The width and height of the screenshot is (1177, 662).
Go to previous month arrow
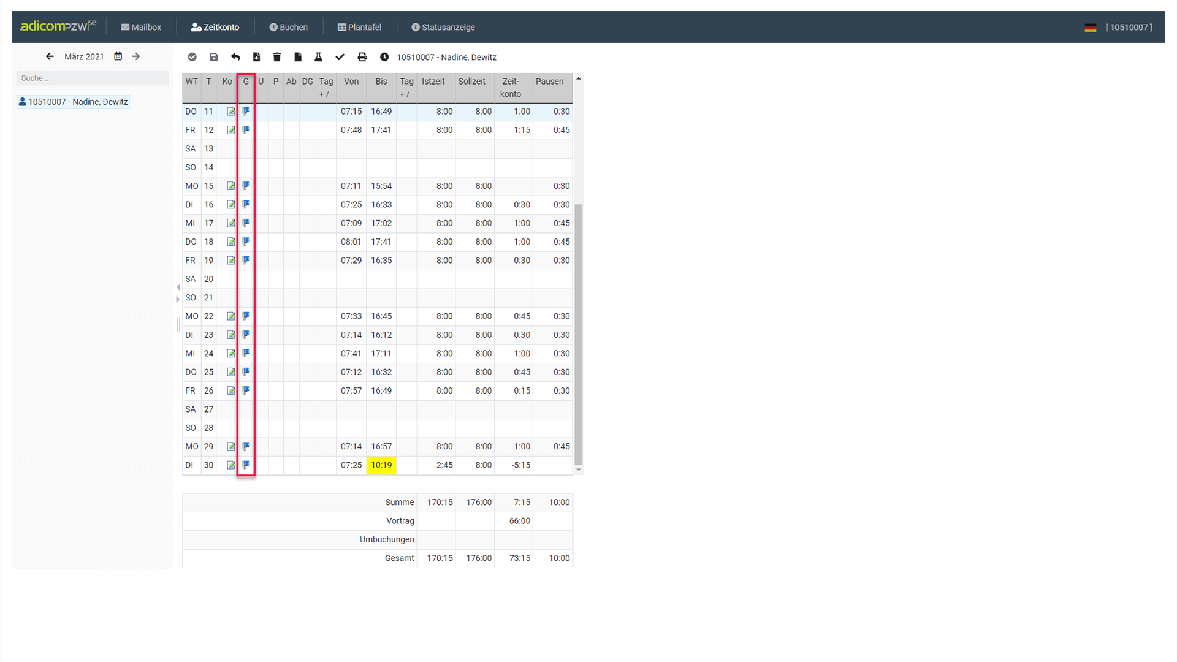tap(50, 56)
